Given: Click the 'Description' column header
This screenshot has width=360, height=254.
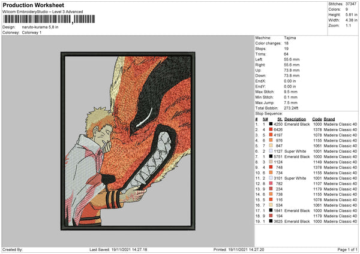Looking at the screenshot, I should pos(295,119).
